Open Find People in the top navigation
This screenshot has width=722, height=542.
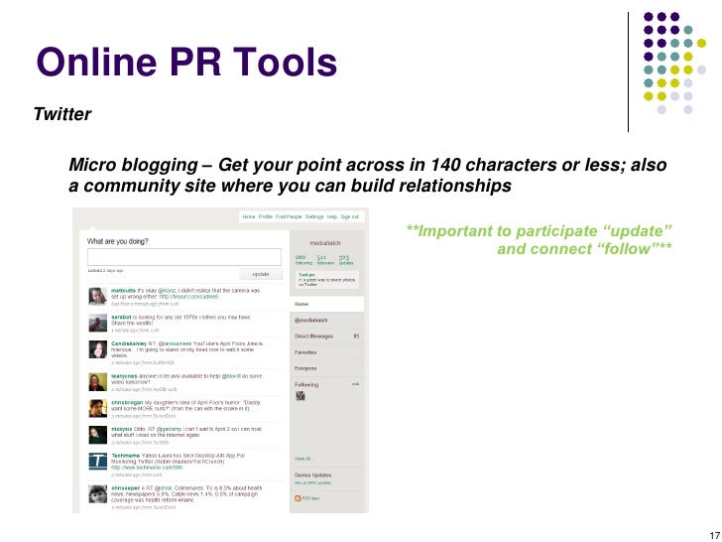[x=289, y=216]
